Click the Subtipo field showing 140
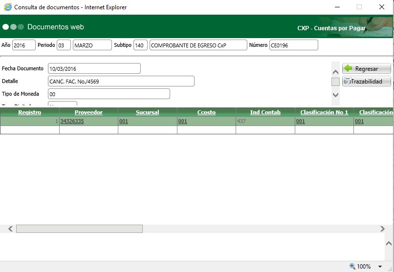Viewport: 394px width, 272px height. tap(140, 45)
